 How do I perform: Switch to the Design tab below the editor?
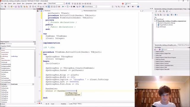tap(75, 104)
